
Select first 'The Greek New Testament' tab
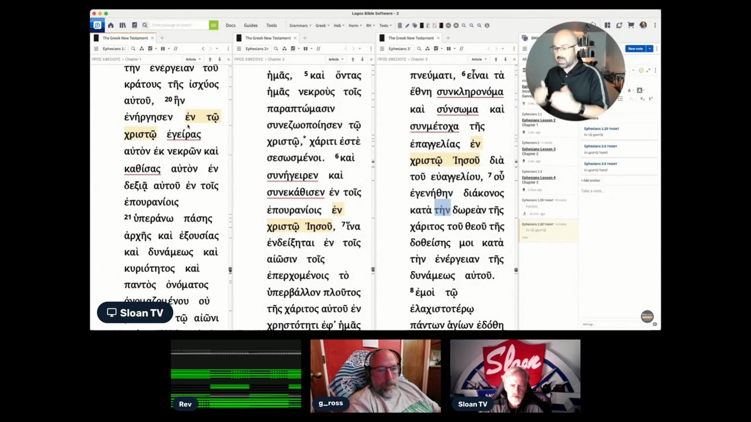click(x=125, y=38)
